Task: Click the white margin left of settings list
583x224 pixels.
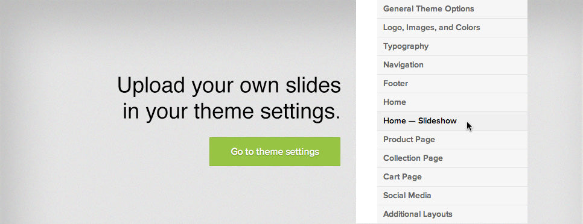Action: [x=366, y=111]
